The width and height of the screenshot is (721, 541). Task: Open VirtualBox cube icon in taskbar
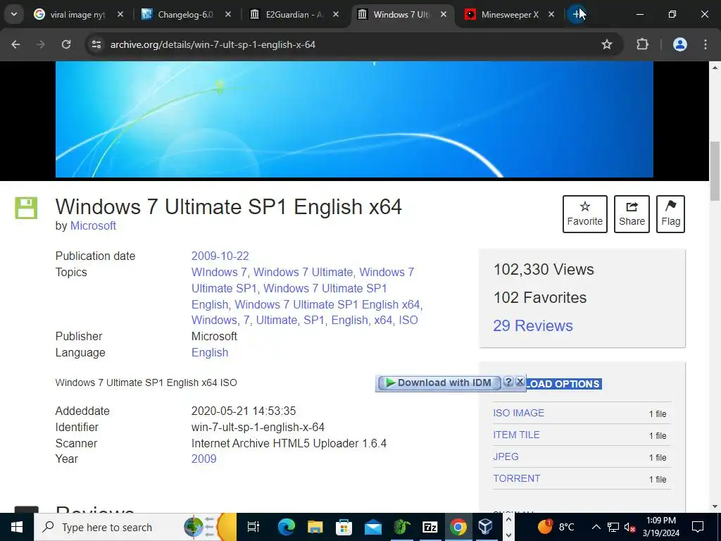[486, 527]
